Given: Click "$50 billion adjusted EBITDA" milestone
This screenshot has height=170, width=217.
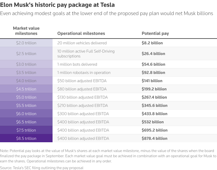Looking at the screenshot, I should pos(82,81).
